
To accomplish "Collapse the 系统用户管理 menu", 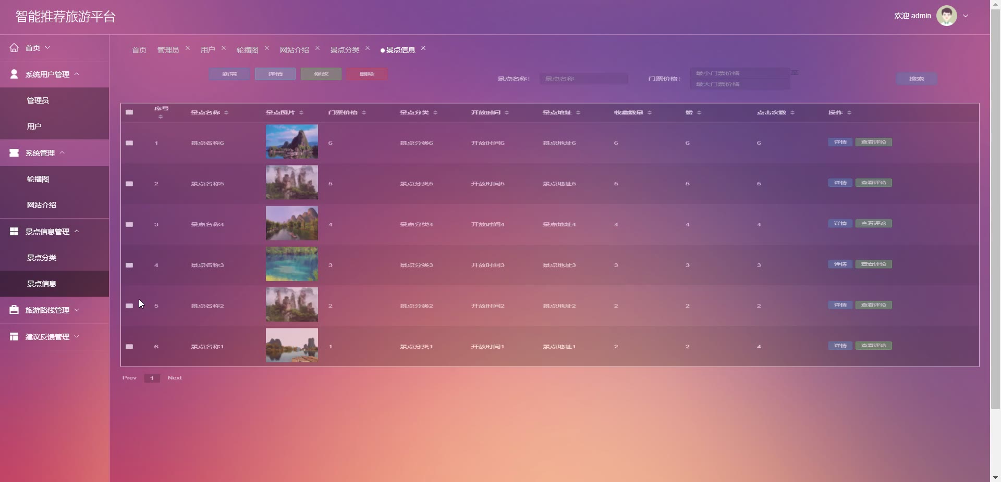I will [77, 74].
